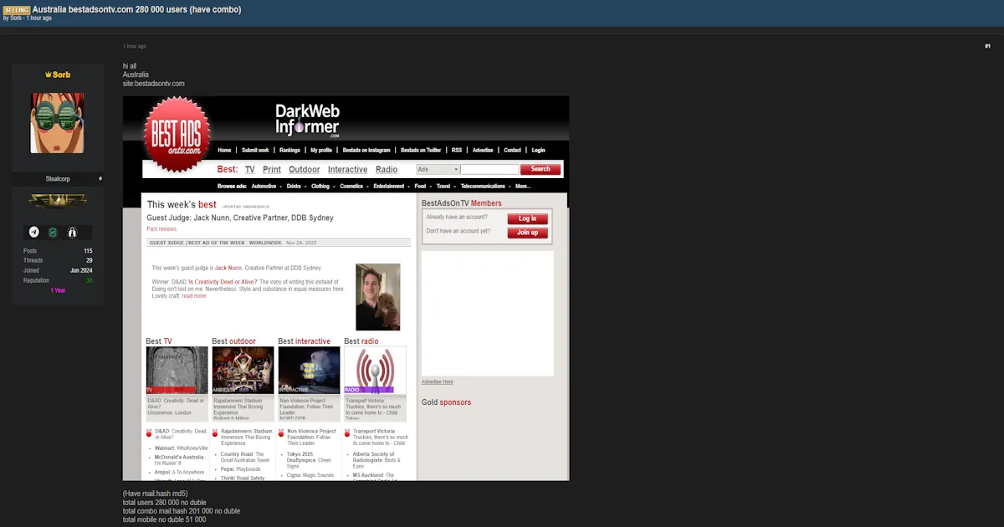Open the Ads search type dropdown

438,169
